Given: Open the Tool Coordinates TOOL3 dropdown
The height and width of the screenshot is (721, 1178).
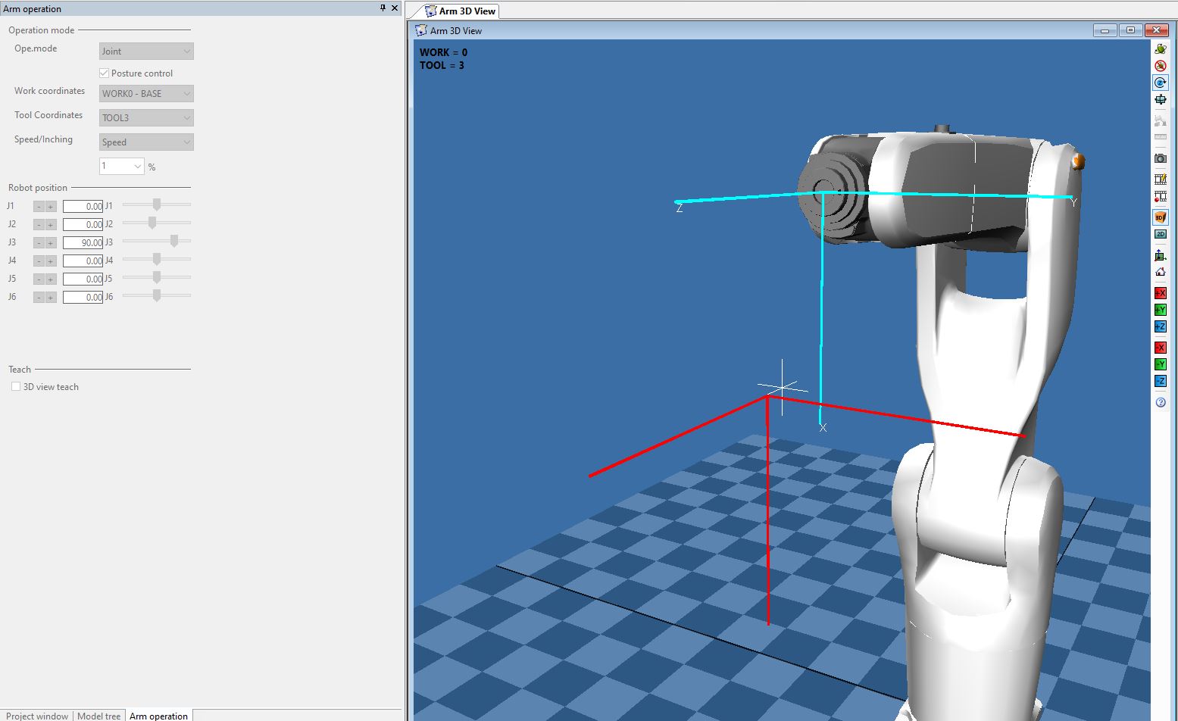Looking at the screenshot, I should [x=146, y=118].
